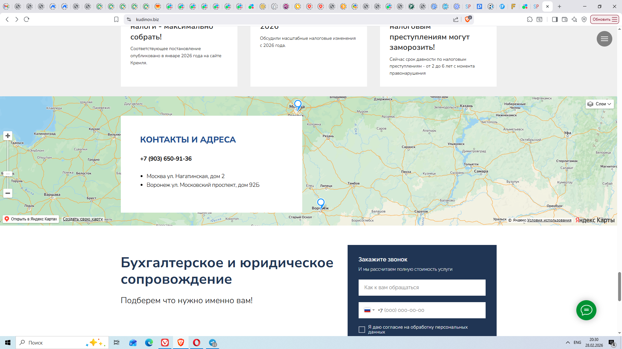Click Обновить browser menu button

click(604, 19)
